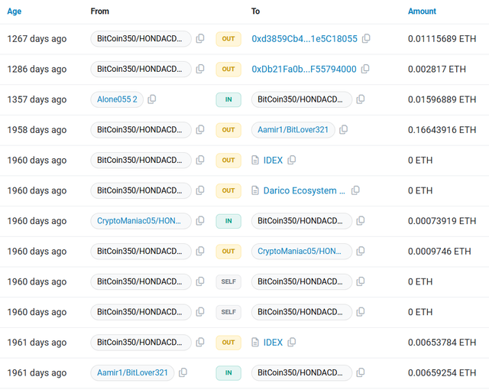Copy From address in 0.00653784 ETH row

(x=200, y=343)
